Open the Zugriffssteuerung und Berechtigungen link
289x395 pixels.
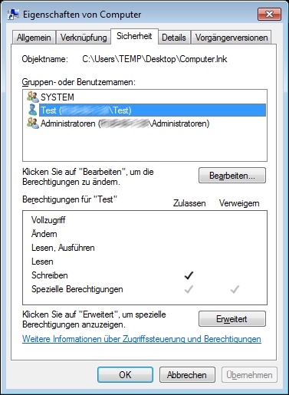pos(142,339)
